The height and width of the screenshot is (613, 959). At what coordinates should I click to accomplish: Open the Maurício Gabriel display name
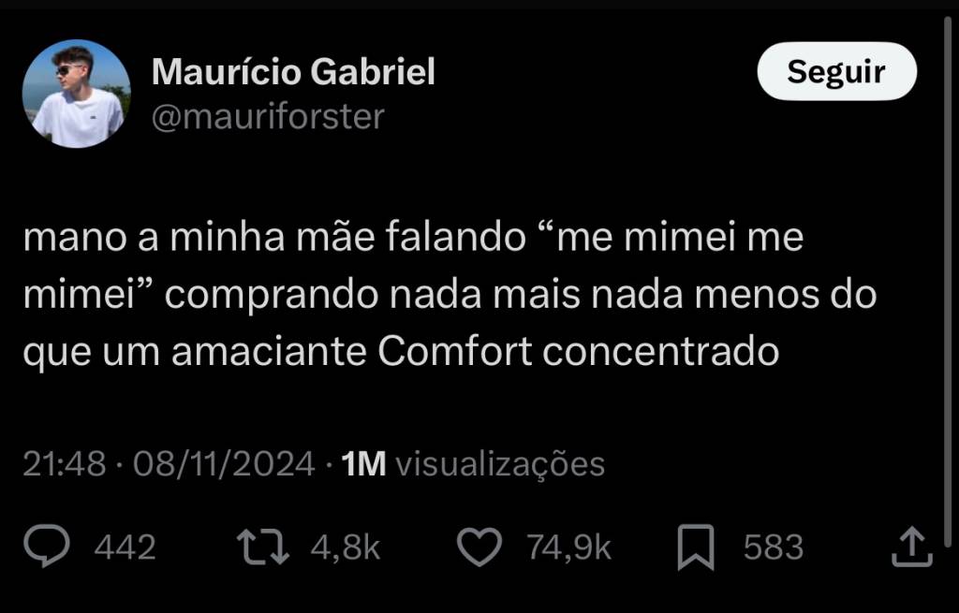click(293, 71)
